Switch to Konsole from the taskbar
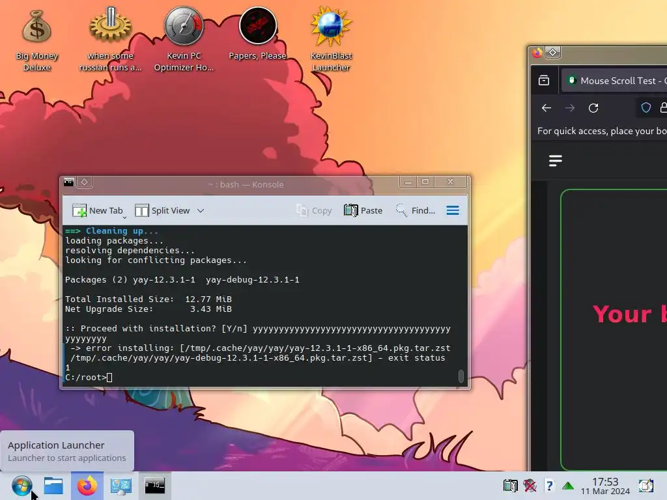667x500 pixels. (155, 486)
